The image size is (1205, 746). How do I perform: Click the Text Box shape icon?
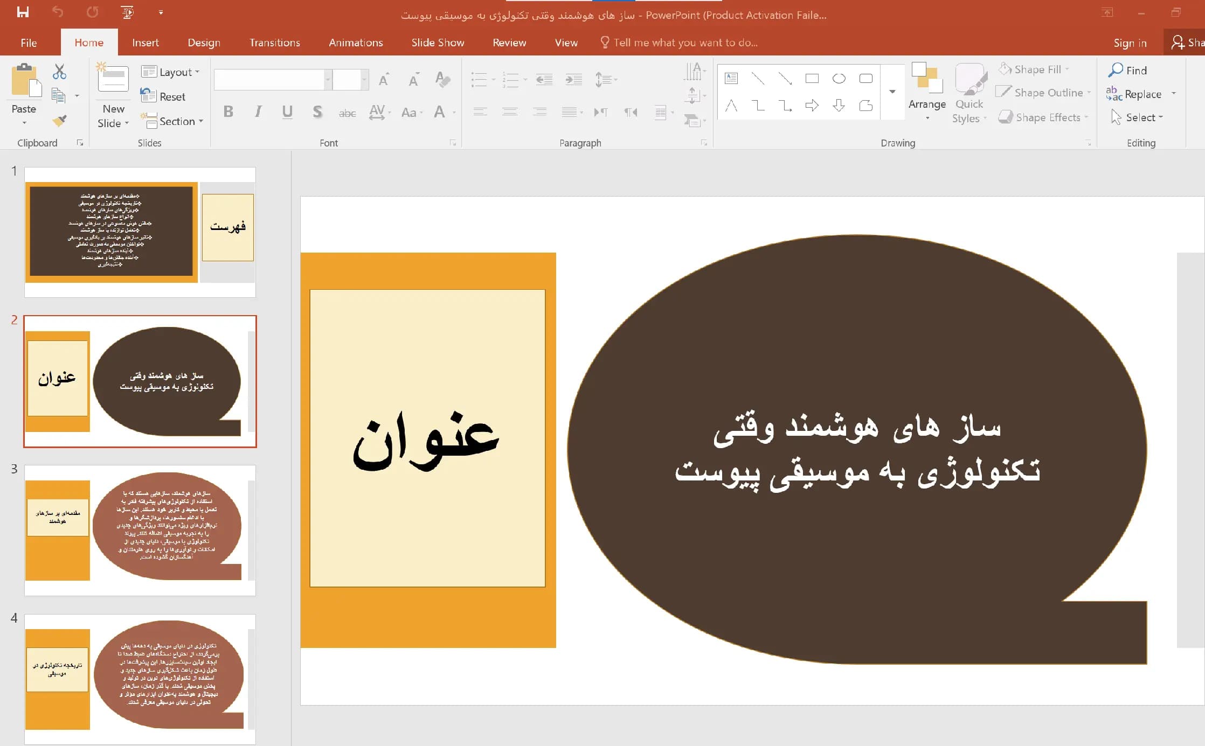pyautogui.click(x=731, y=79)
